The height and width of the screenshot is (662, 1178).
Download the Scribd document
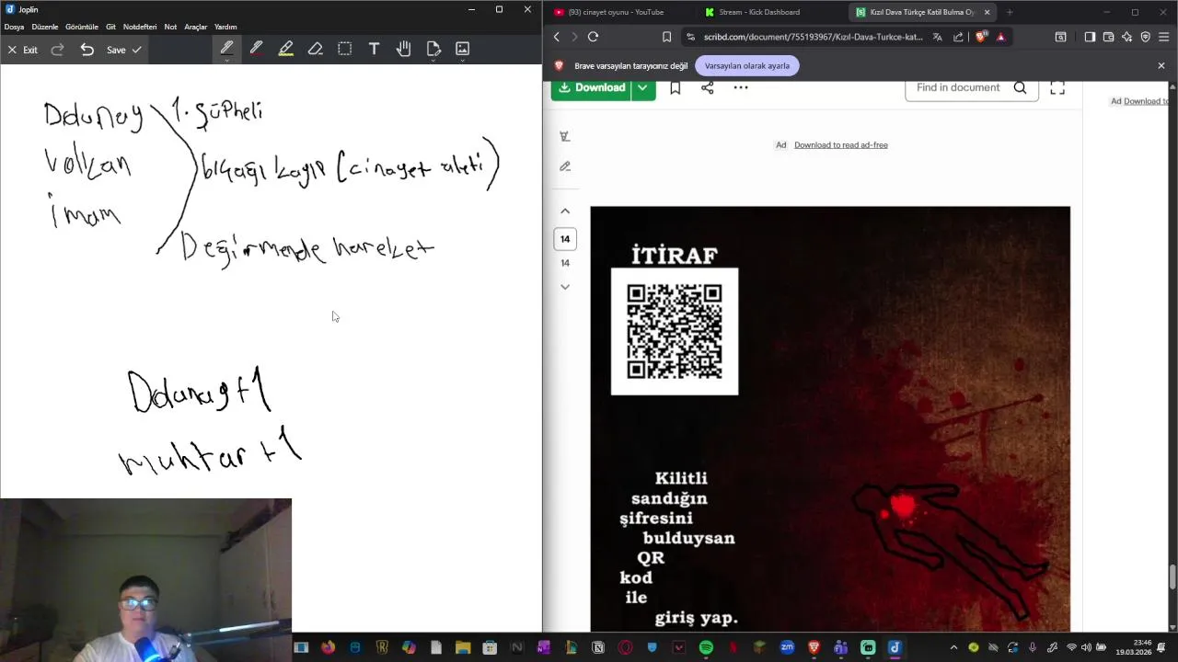[592, 88]
